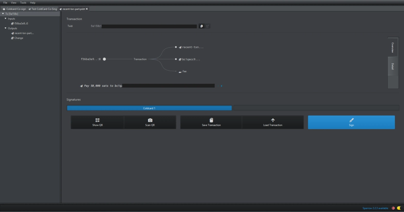Click the Transaction section heading
This screenshot has height=212, width=404.
coord(74,19)
